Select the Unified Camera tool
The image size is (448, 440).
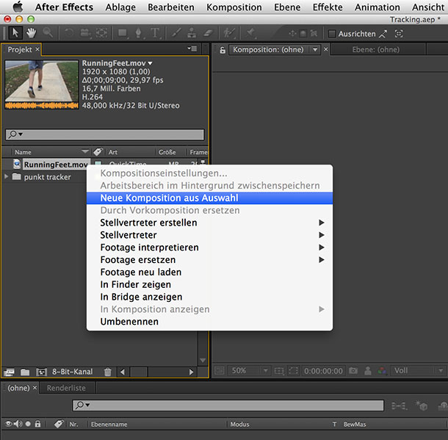(x=85, y=33)
